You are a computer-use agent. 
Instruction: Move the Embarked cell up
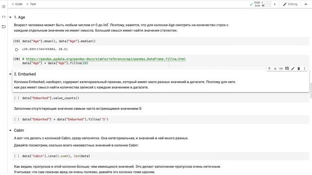[269, 69]
